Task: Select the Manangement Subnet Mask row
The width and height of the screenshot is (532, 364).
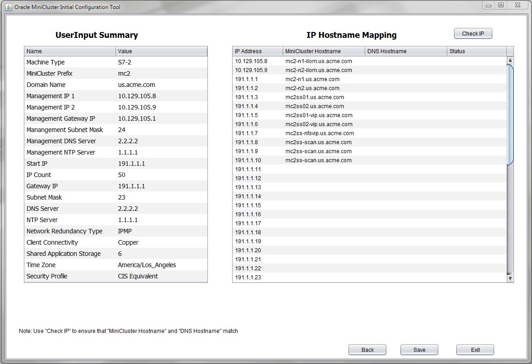Action: [x=116, y=130]
